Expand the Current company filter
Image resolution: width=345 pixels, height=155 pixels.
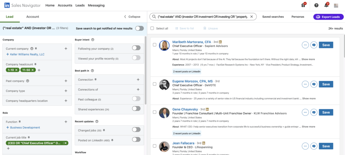pos(66,49)
